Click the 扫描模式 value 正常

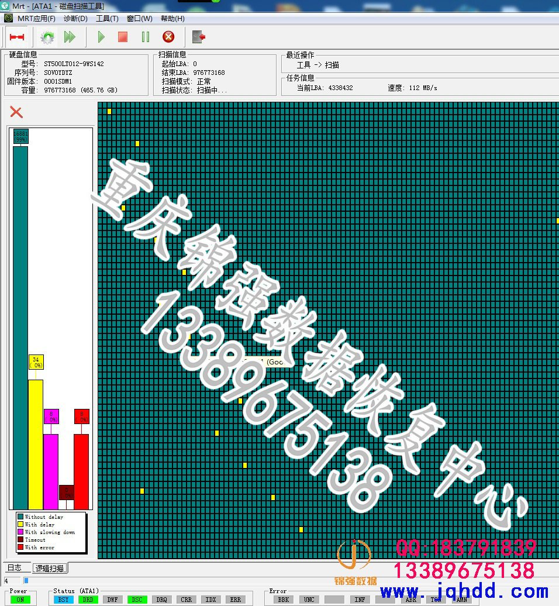[x=204, y=81]
